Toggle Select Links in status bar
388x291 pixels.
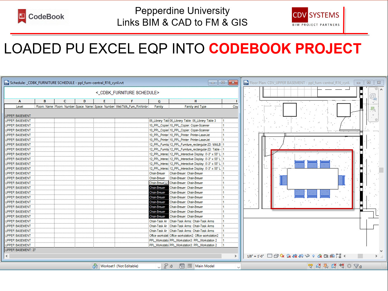tap(310, 266)
